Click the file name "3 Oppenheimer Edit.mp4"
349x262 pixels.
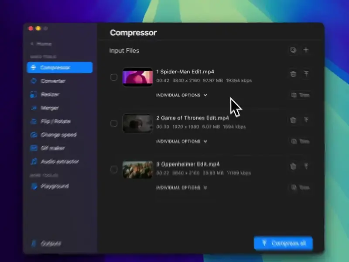188,164
